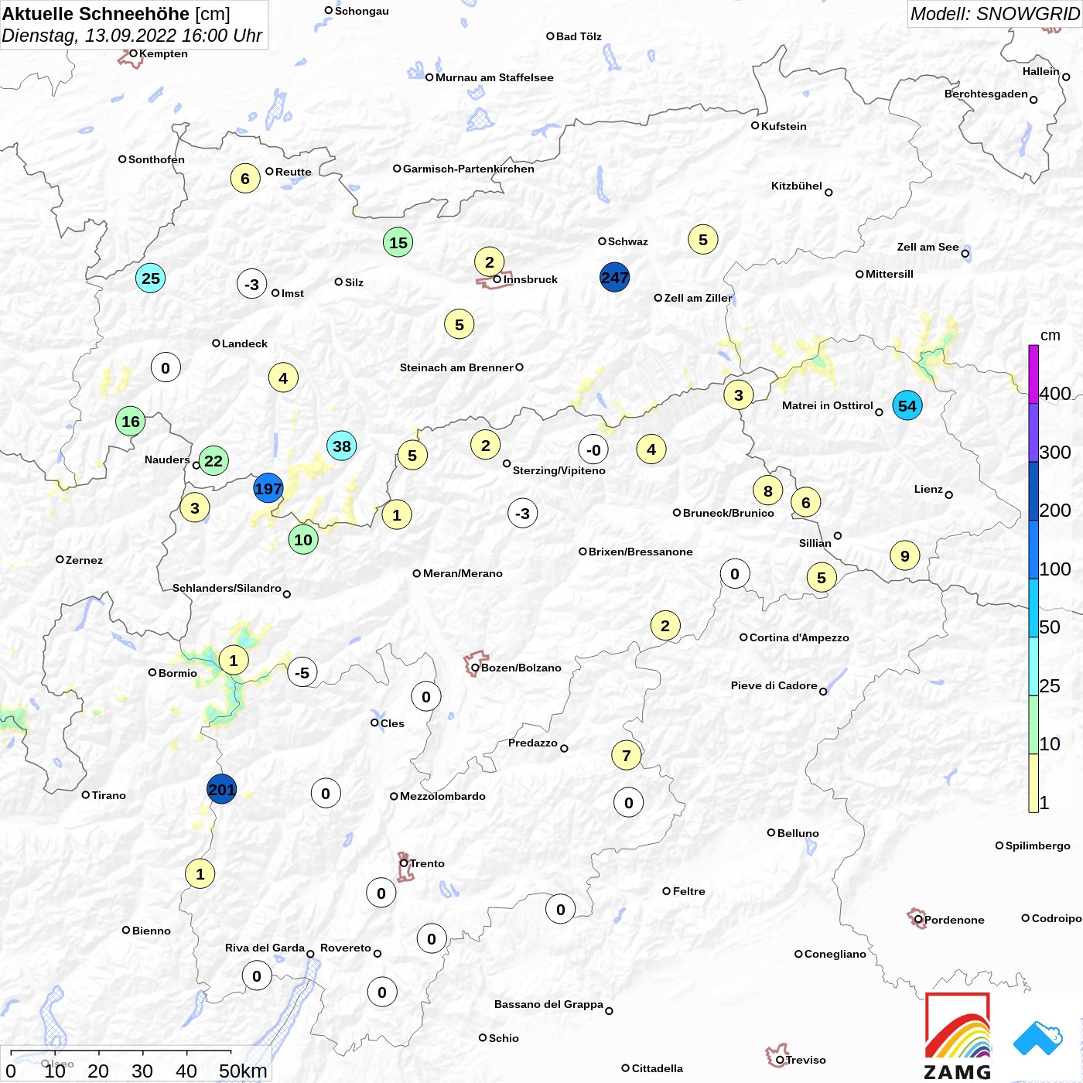Click the 7 cm marker near Predazzo

(x=627, y=755)
